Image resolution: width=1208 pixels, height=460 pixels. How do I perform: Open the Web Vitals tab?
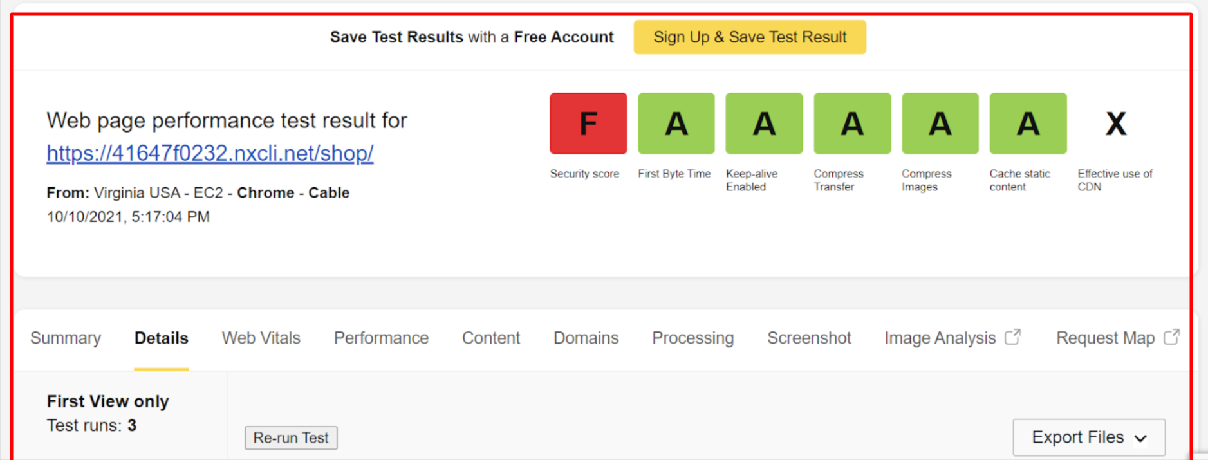point(261,338)
